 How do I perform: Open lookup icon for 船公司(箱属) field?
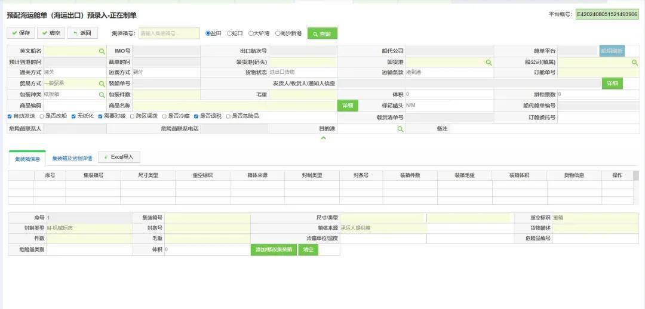click(634, 62)
